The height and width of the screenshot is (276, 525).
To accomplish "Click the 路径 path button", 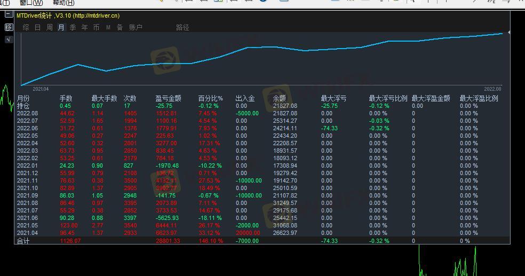I will (x=182, y=27).
